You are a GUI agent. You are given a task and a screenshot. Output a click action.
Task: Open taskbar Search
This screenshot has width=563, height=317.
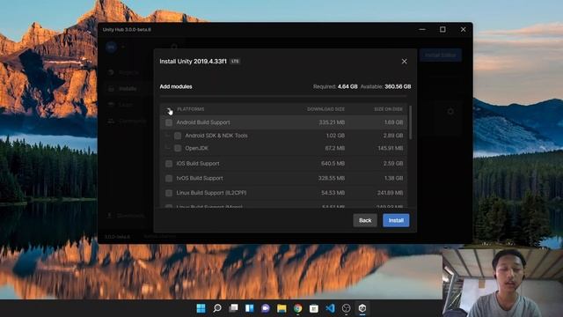click(x=217, y=308)
